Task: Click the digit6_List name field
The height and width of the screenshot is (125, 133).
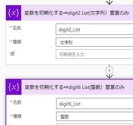Action: 95,103
